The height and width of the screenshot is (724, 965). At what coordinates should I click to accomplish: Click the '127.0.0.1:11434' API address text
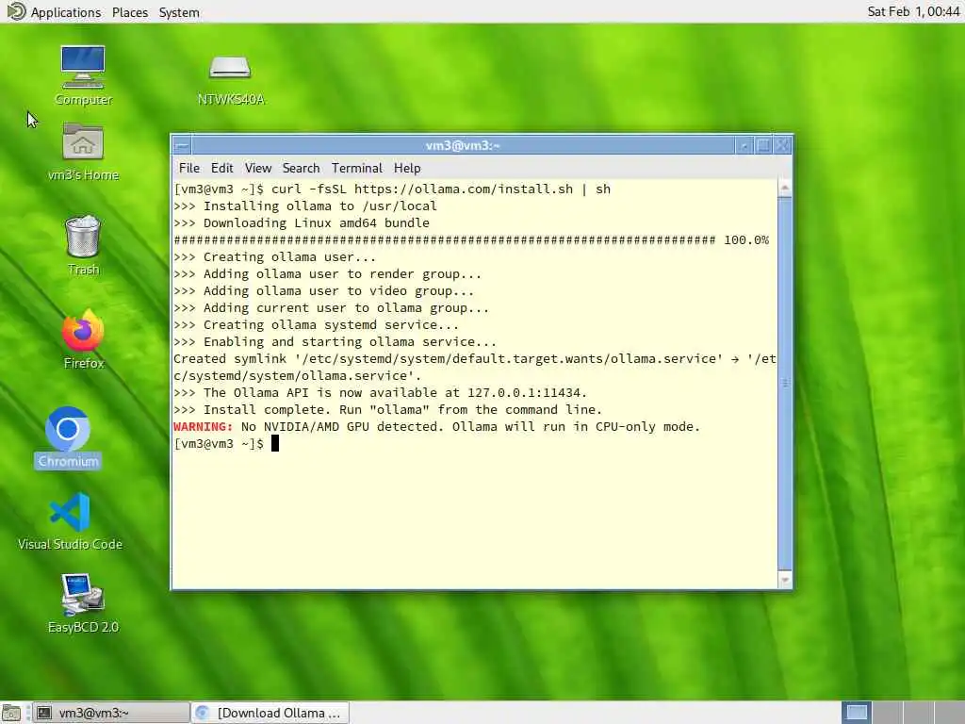(526, 393)
